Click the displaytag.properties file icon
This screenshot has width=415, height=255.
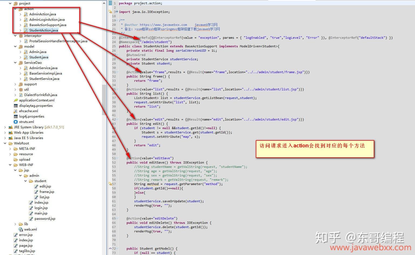[x=16, y=106]
